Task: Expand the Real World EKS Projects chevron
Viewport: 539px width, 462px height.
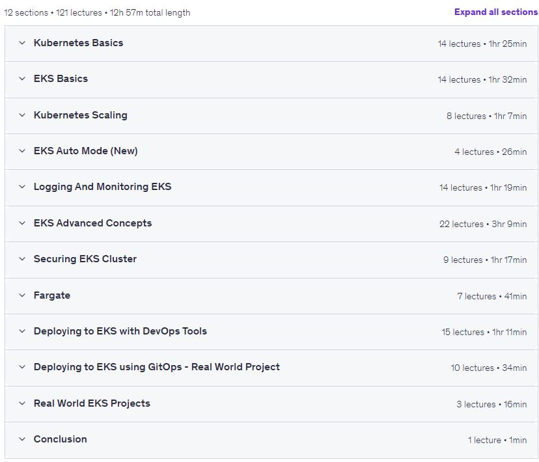Action: (x=22, y=403)
